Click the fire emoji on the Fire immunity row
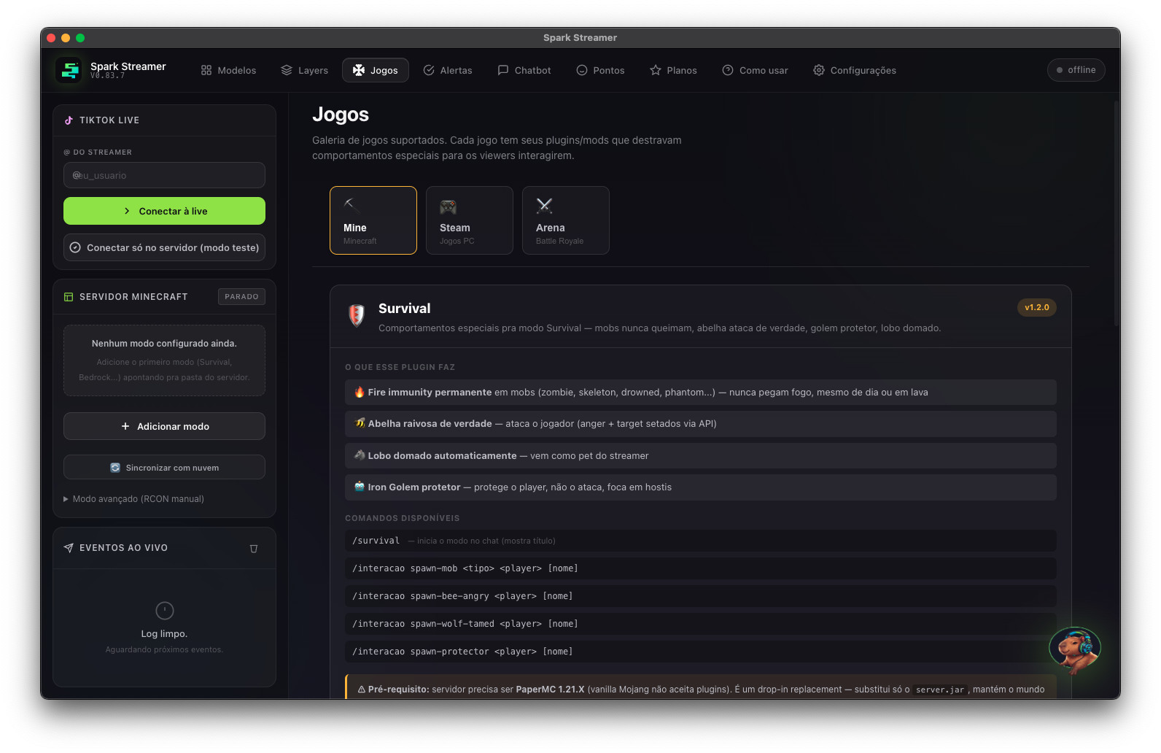Image resolution: width=1161 pixels, height=753 pixels. coord(360,392)
